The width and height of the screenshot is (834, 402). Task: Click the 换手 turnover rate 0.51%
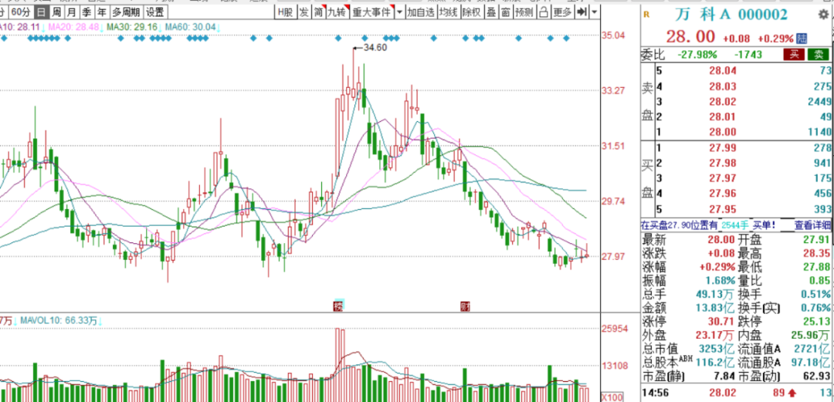(818, 294)
